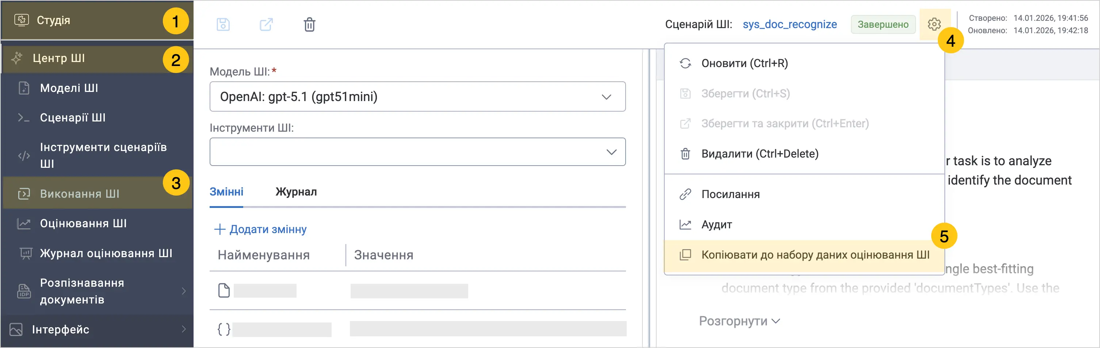Click the Студія sidebar icon
Image resolution: width=1100 pixels, height=348 pixels.
pos(21,20)
